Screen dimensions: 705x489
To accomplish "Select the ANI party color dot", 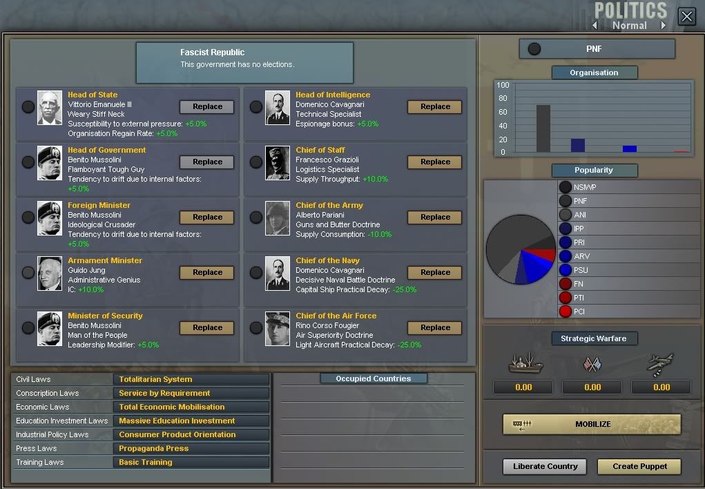I will [x=565, y=215].
